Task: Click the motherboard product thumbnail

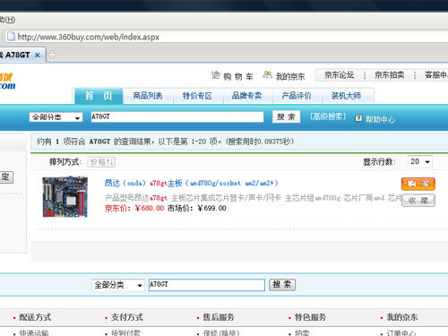Action: (65, 196)
